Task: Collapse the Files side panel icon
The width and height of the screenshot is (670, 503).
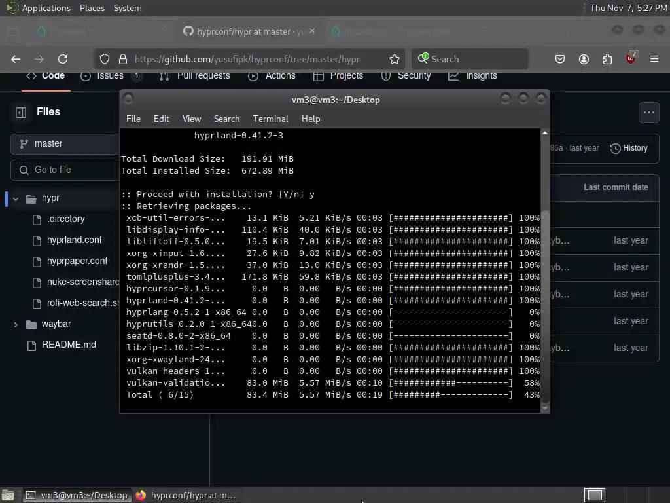Action: coord(21,112)
